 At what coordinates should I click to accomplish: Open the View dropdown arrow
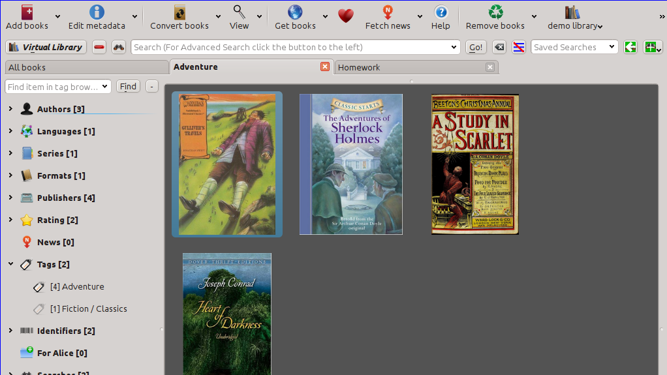259,16
